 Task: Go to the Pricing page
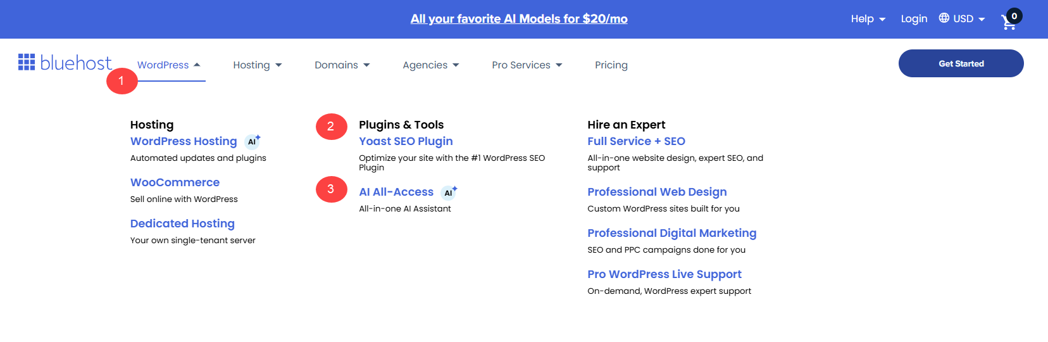611,65
